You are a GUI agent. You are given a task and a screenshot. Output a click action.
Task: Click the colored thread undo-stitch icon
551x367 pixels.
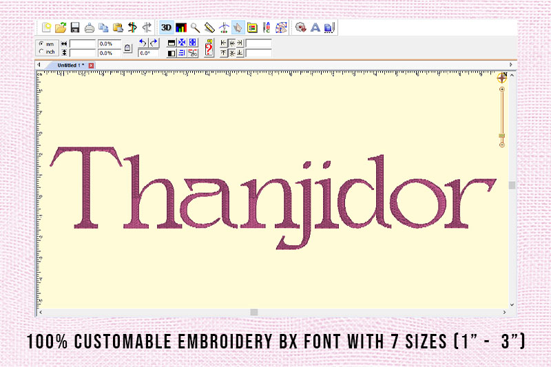click(x=132, y=28)
